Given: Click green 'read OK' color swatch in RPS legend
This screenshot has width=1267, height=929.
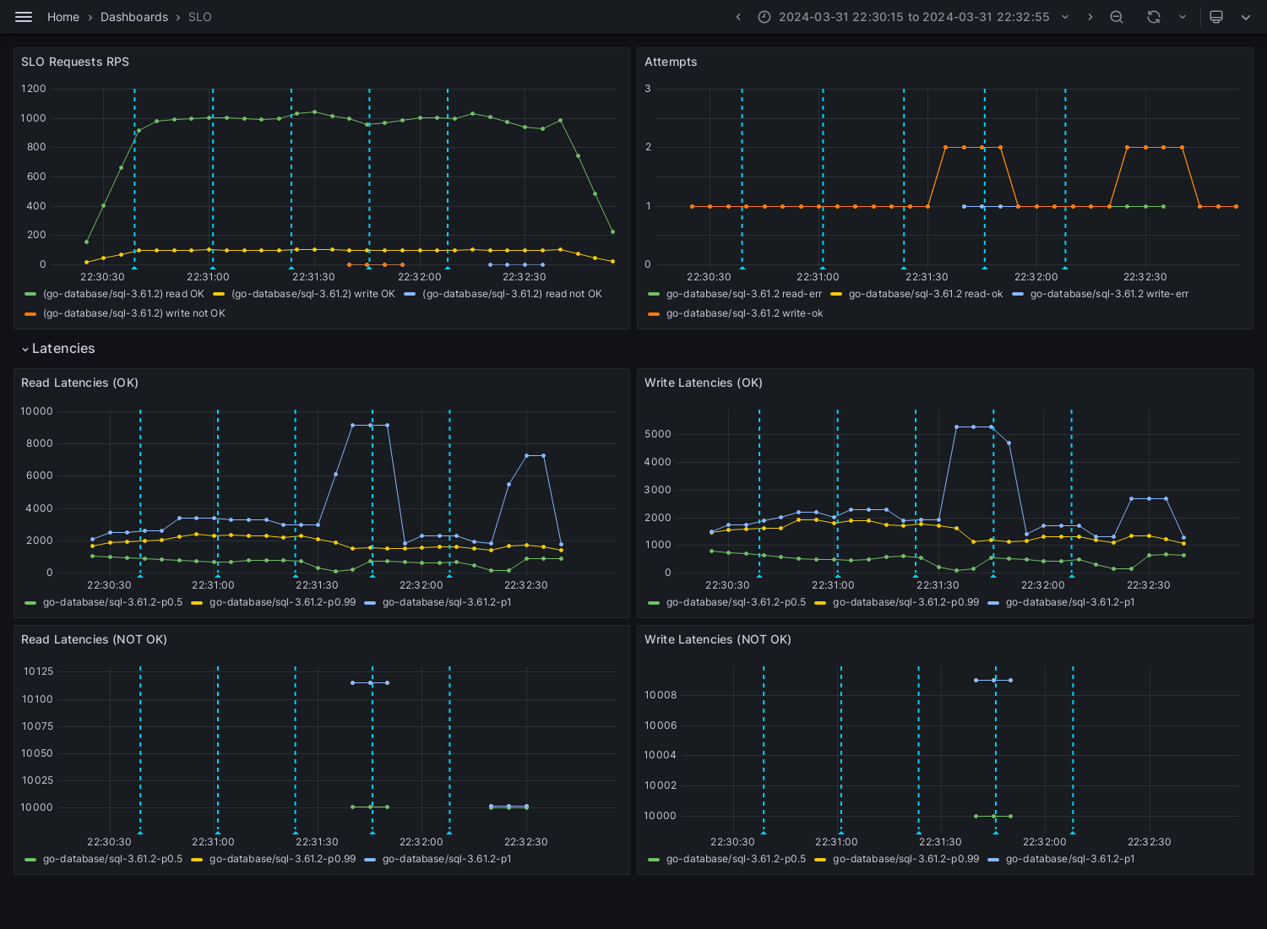Looking at the screenshot, I should pyautogui.click(x=30, y=294).
